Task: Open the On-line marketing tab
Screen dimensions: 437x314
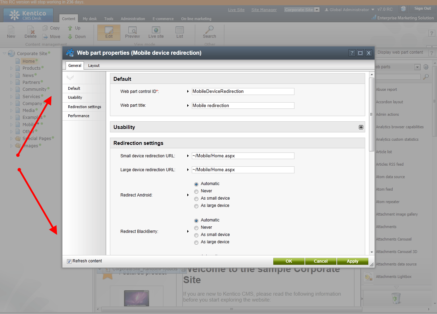Action: coord(196,19)
